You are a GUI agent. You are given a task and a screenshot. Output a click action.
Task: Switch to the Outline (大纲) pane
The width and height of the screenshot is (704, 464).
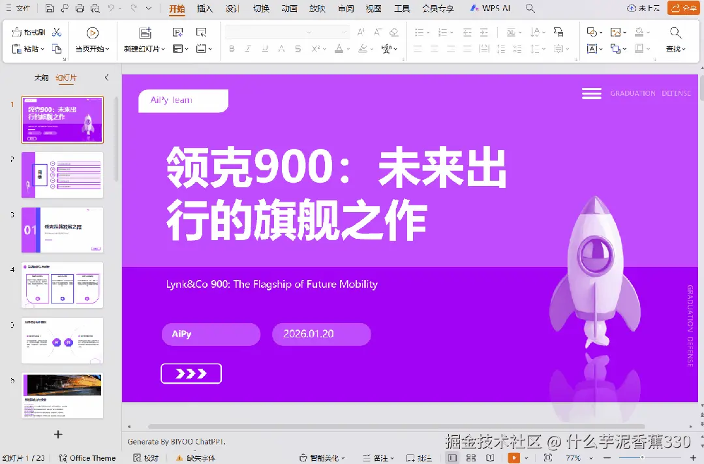point(41,78)
